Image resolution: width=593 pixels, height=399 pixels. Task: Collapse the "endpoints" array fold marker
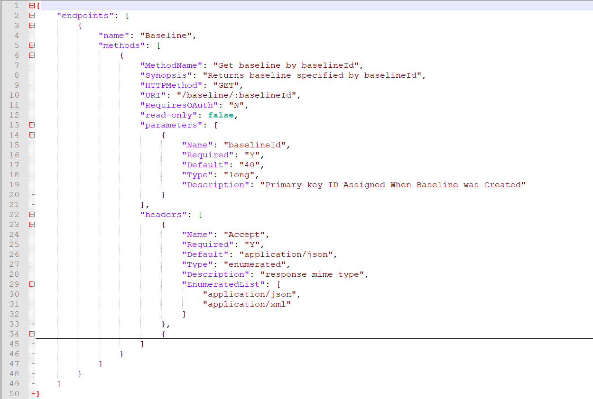32,16
